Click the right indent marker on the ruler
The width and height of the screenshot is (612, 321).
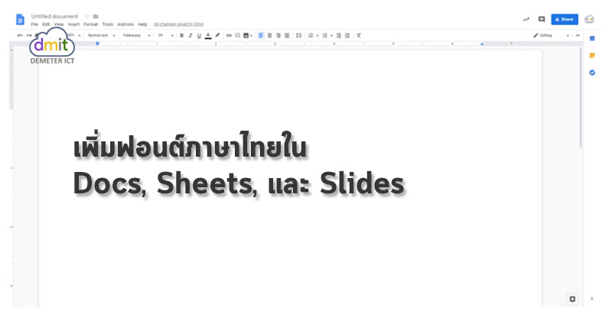coord(482,44)
